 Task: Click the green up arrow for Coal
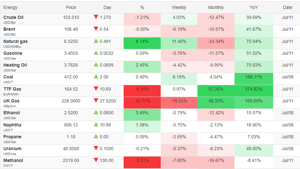coord(96,76)
